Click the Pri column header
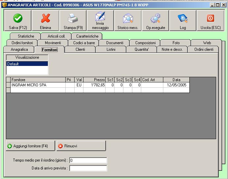The height and width of the screenshot is (179, 228). click(70, 80)
